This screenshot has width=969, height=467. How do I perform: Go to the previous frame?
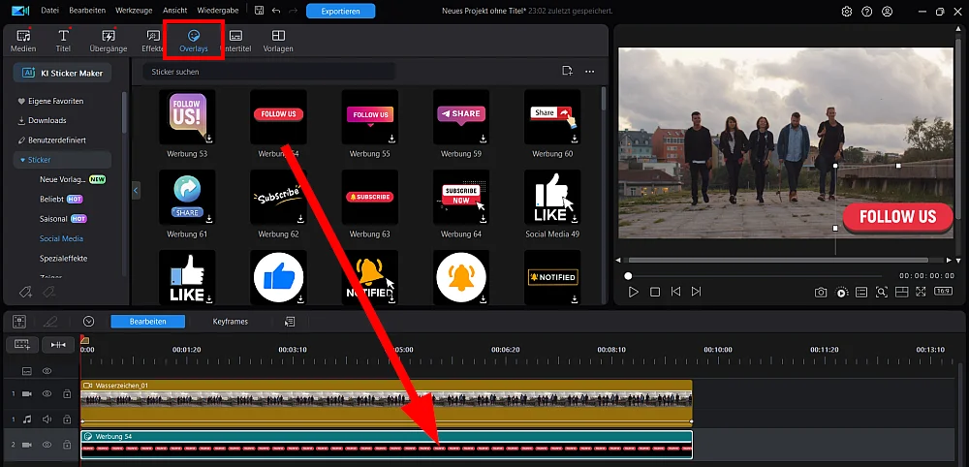click(676, 292)
